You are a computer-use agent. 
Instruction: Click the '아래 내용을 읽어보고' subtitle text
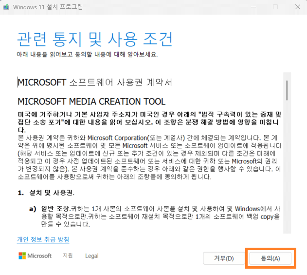point(87,54)
